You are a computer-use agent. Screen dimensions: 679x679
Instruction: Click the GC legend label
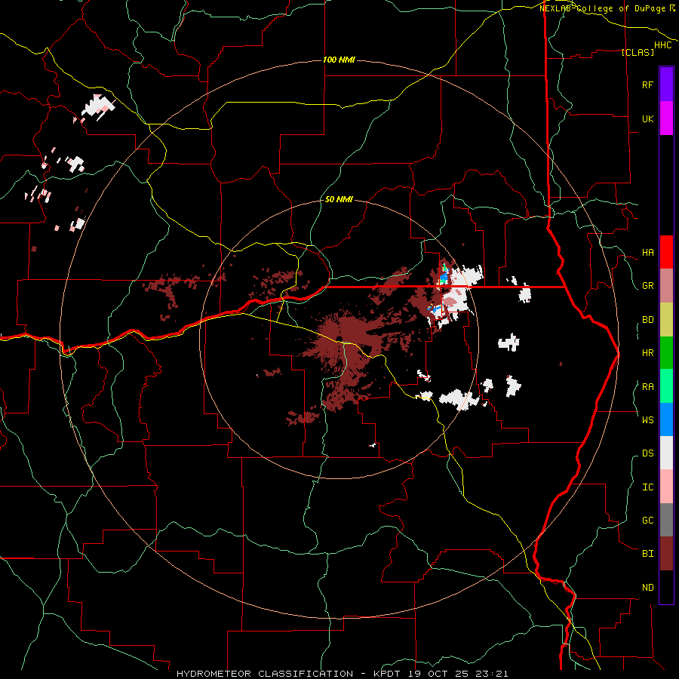[647, 521]
